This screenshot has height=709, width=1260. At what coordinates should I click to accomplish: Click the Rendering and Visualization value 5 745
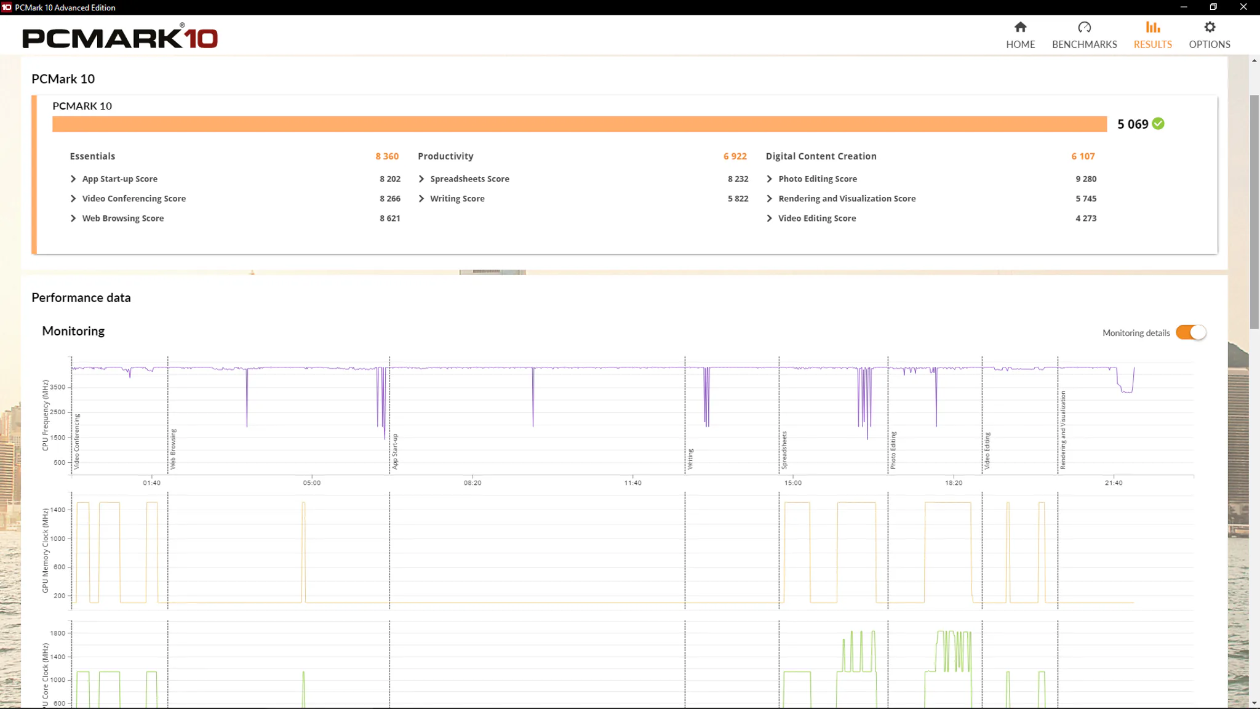coord(1086,199)
